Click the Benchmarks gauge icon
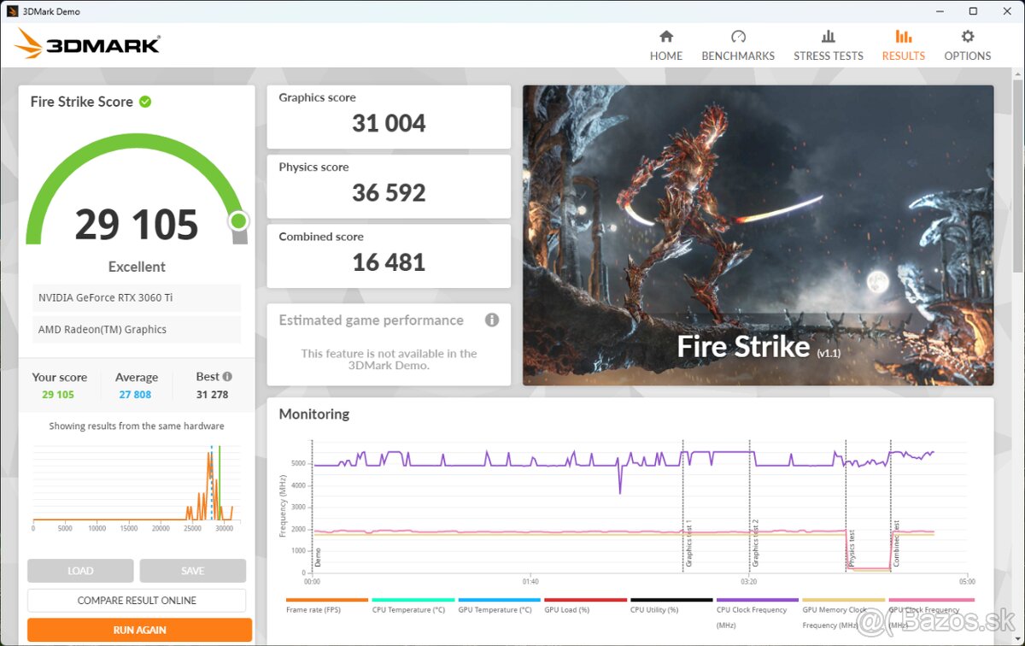Screen dimensions: 1025x646 tap(738, 36)
